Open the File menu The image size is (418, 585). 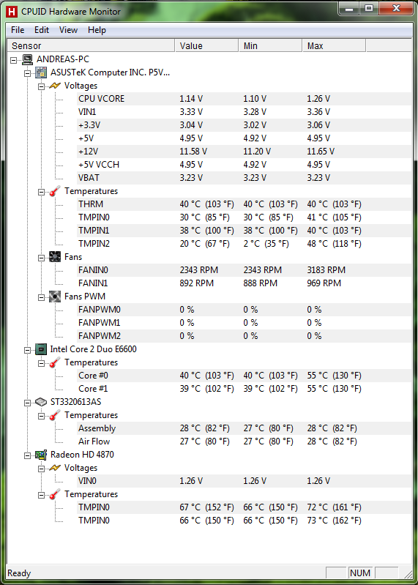pos(18,30)
